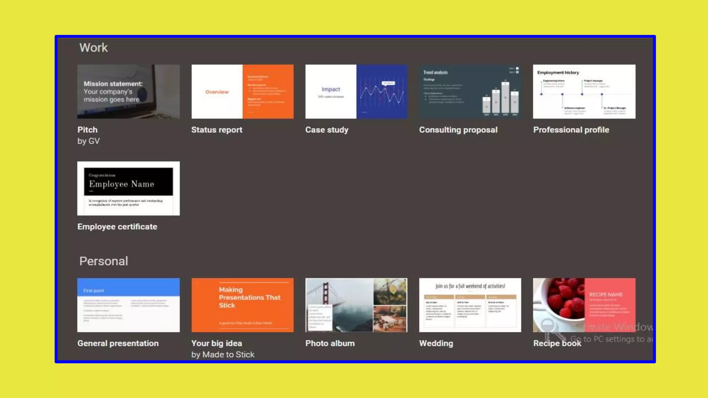
Task: Select the Professional profile template thumbnail
Action: coord(584,92)
